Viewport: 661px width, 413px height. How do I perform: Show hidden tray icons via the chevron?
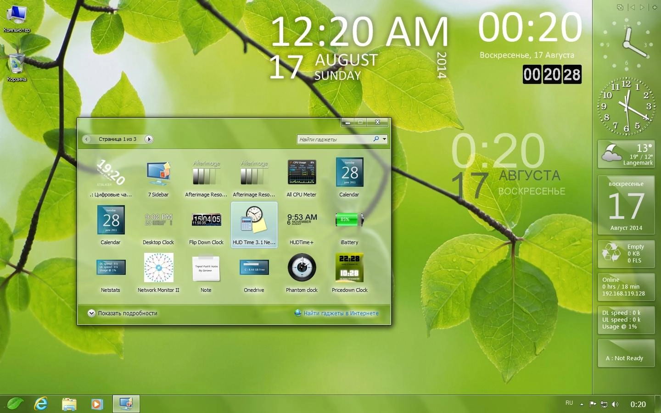(x=581, y=404)
